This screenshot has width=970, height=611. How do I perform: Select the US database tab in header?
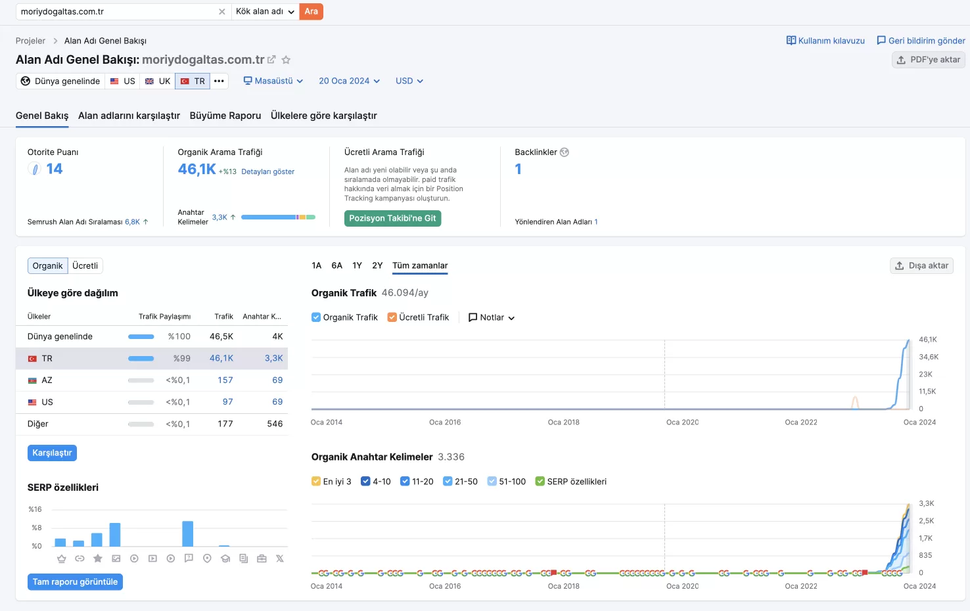click(x=123, y=81)
